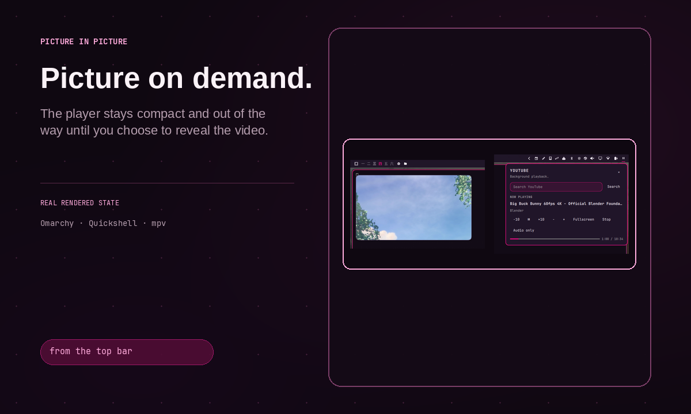This screenshot has width=691, height=414.
Task: Switch to workspace 三 in the top bar
Action: tap(374, 164)
